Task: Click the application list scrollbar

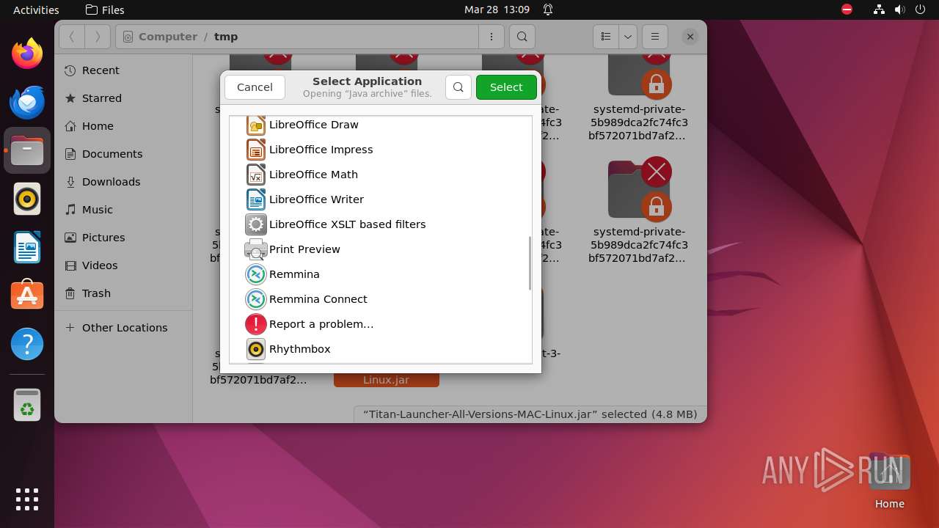Action: [x=530, y=263]
